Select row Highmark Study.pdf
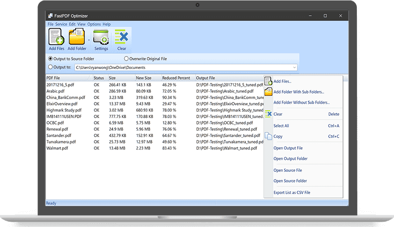Screen dimensions: 394x227 tap(155, 110)
